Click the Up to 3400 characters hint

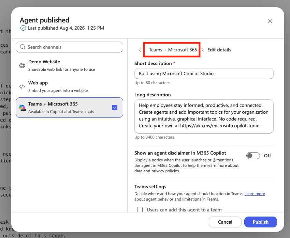154,137
